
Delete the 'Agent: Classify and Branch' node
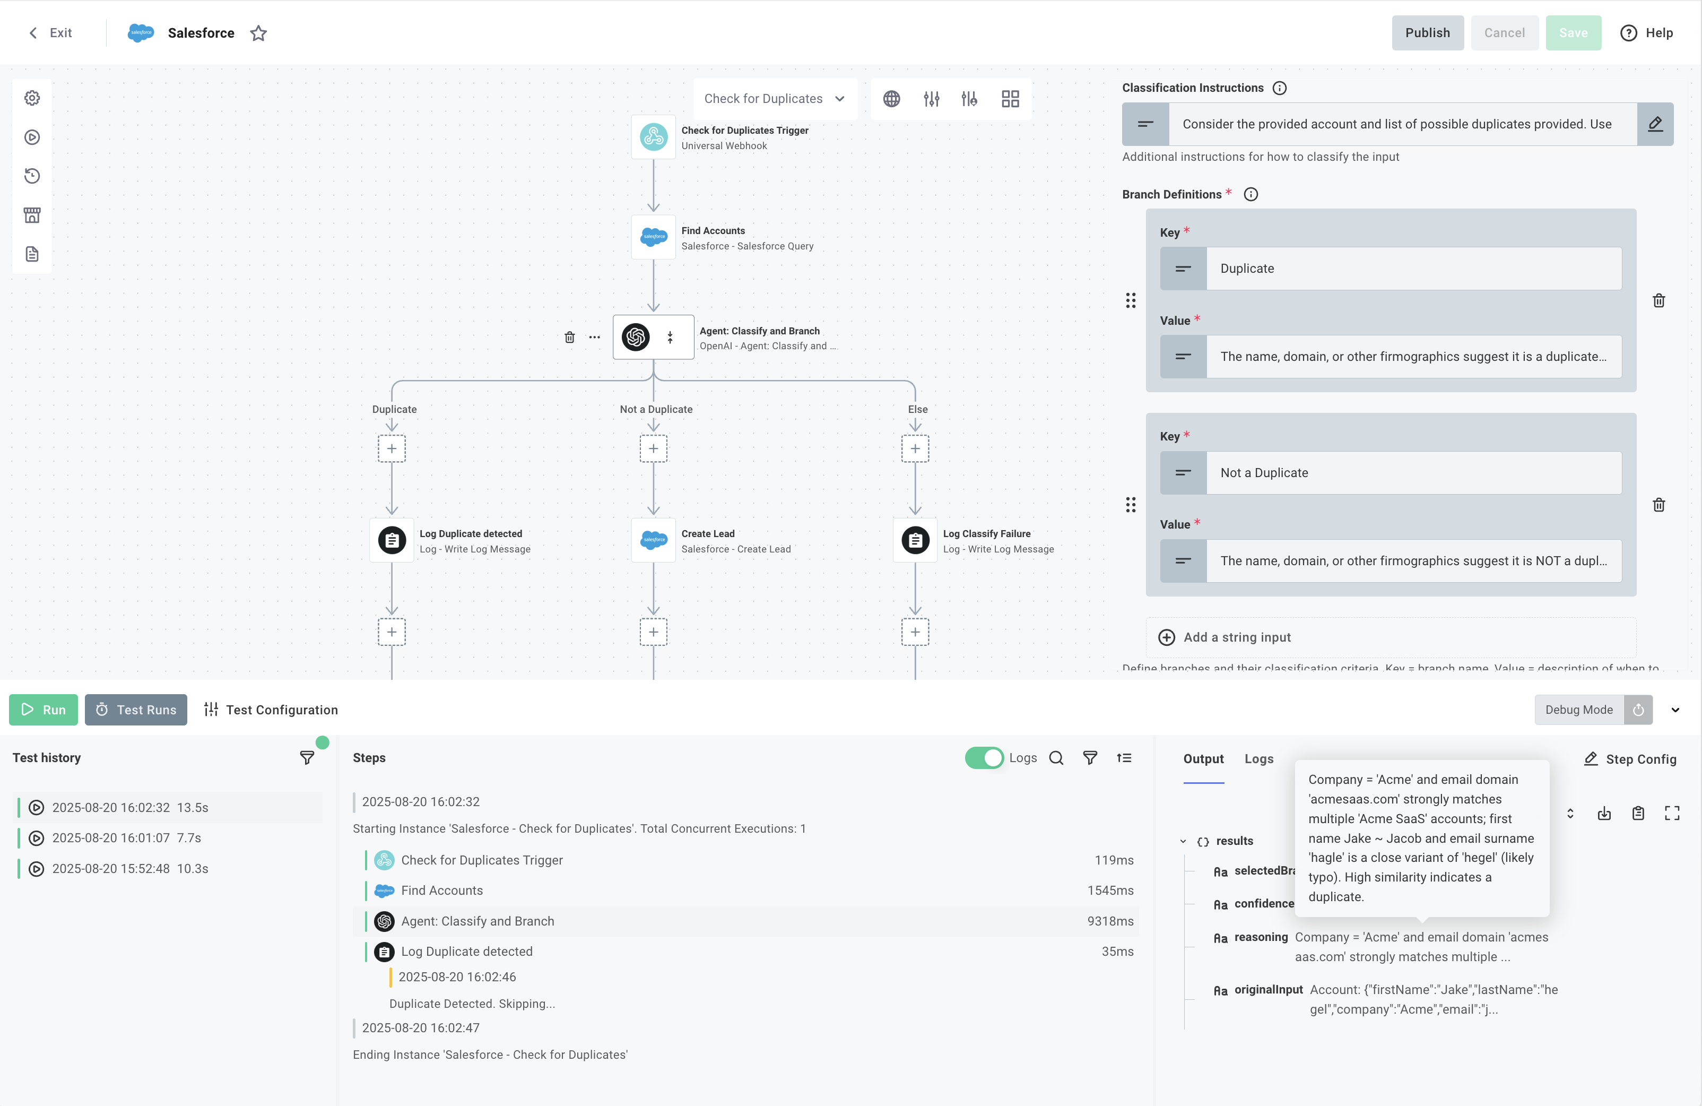[570, 337]
